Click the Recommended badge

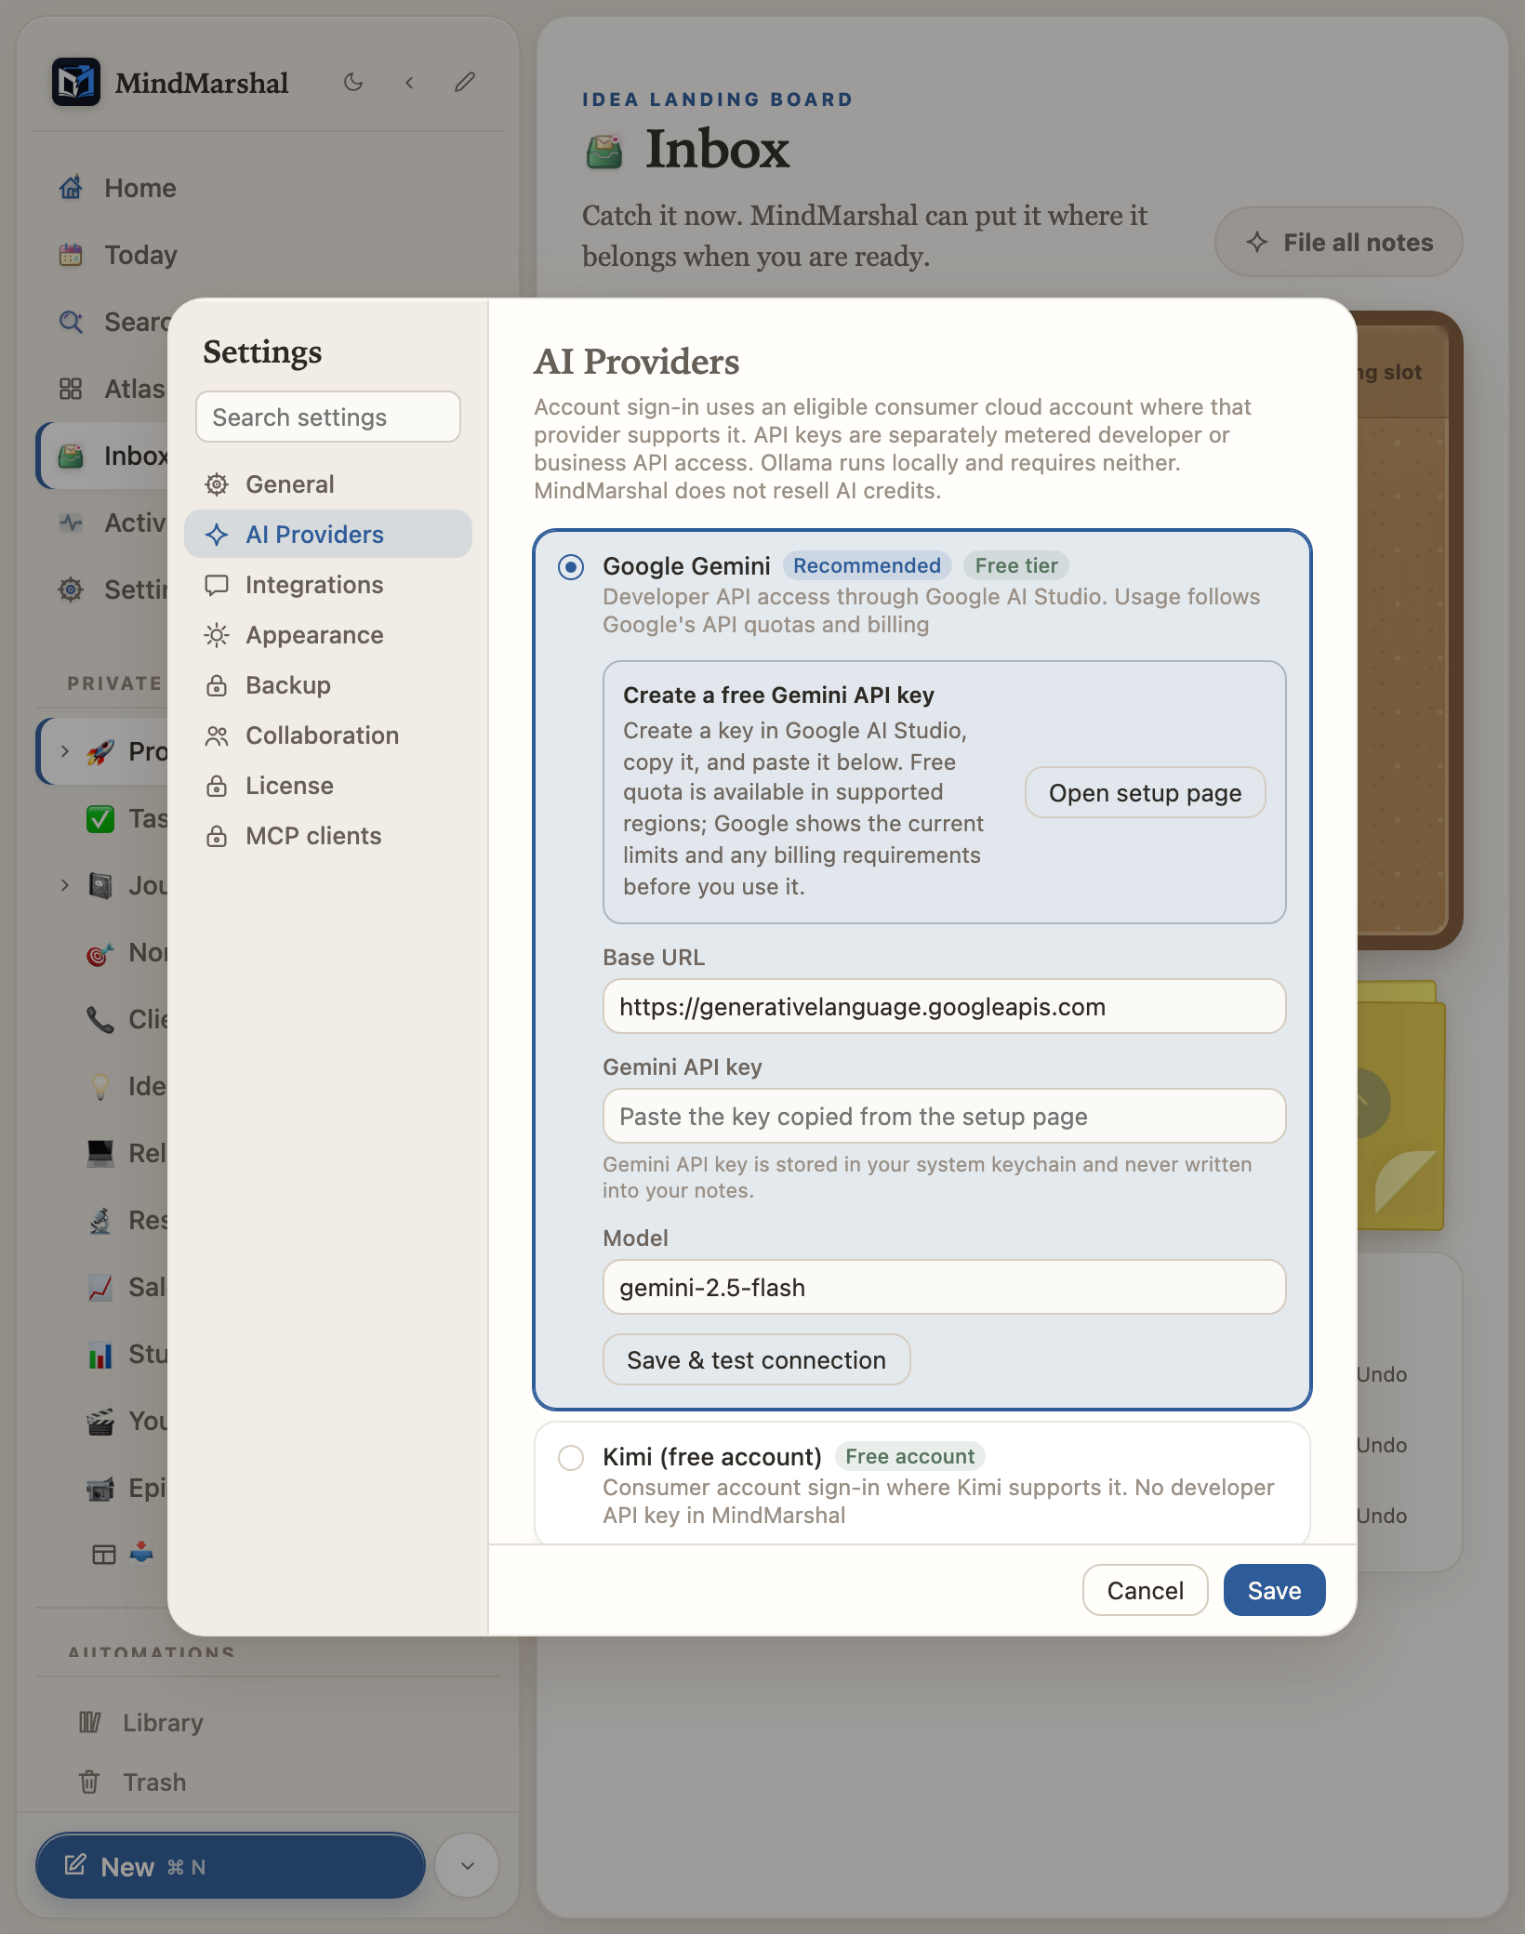tap(867, 566)
